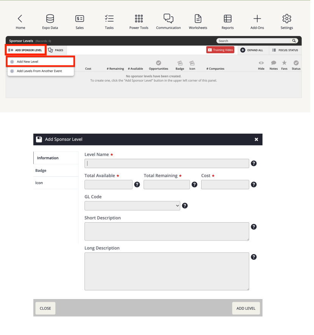This screenshot has width=314, height=335.
Task: Click help icon next to GL Code
Action: 185,206
